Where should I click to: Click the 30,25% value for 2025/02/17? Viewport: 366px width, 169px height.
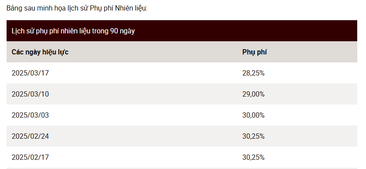point(253,157)
